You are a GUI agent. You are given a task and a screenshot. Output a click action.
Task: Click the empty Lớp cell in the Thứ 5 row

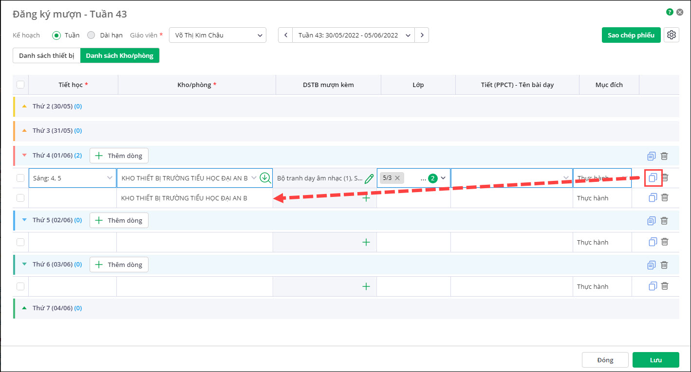coord(414,242)
